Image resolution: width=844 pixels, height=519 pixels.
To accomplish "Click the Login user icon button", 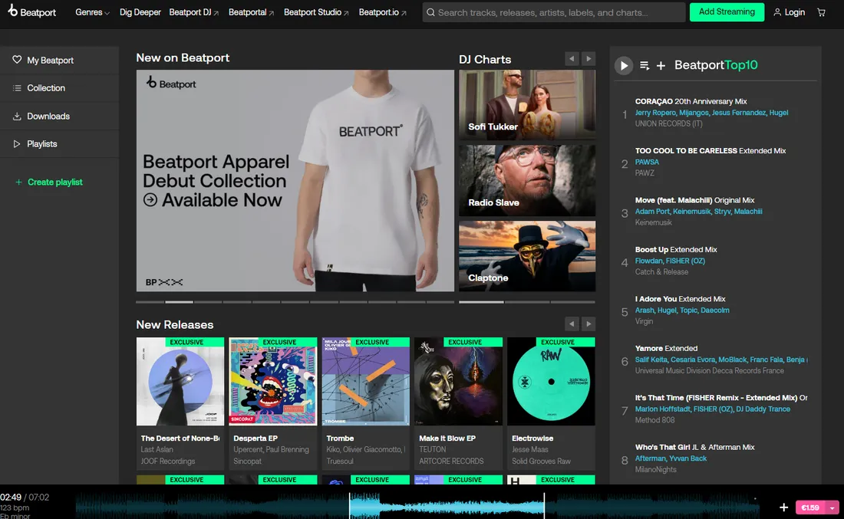I will tap(789, 11).
